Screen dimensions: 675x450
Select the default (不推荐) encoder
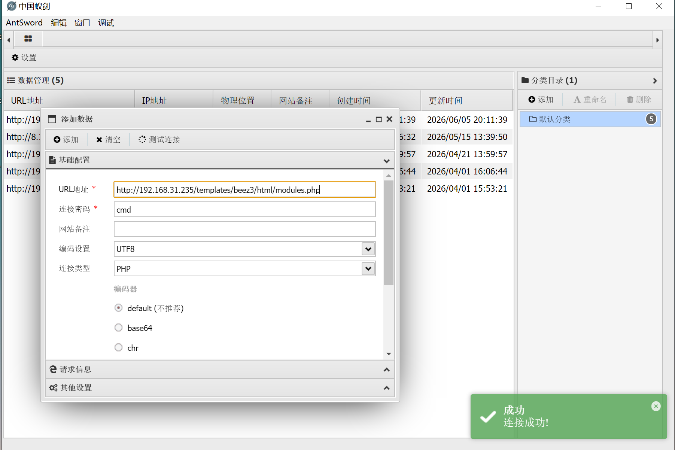[x=118, y=308]
